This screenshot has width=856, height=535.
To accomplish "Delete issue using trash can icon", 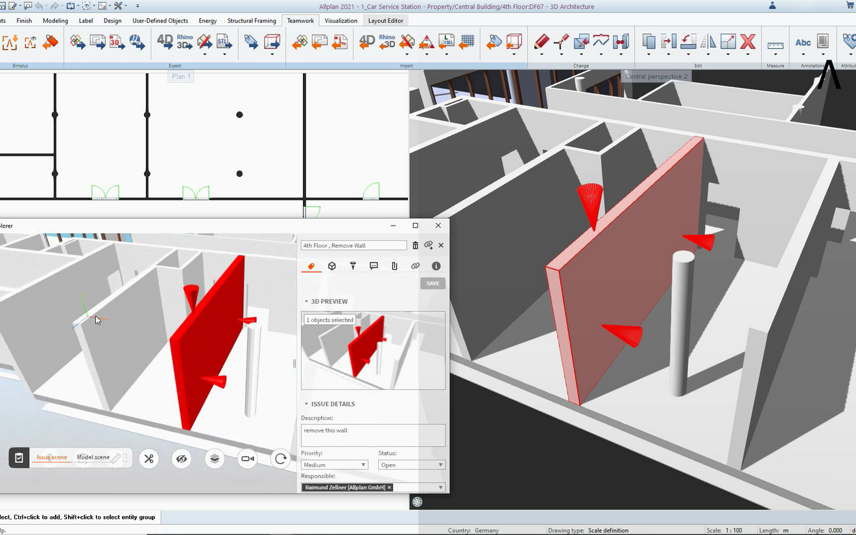I will (416, 246).
